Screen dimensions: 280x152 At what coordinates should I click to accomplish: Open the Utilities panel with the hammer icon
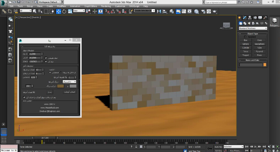[x=265, y=18]
